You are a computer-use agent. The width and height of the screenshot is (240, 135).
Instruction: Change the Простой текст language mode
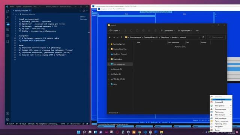75,124
